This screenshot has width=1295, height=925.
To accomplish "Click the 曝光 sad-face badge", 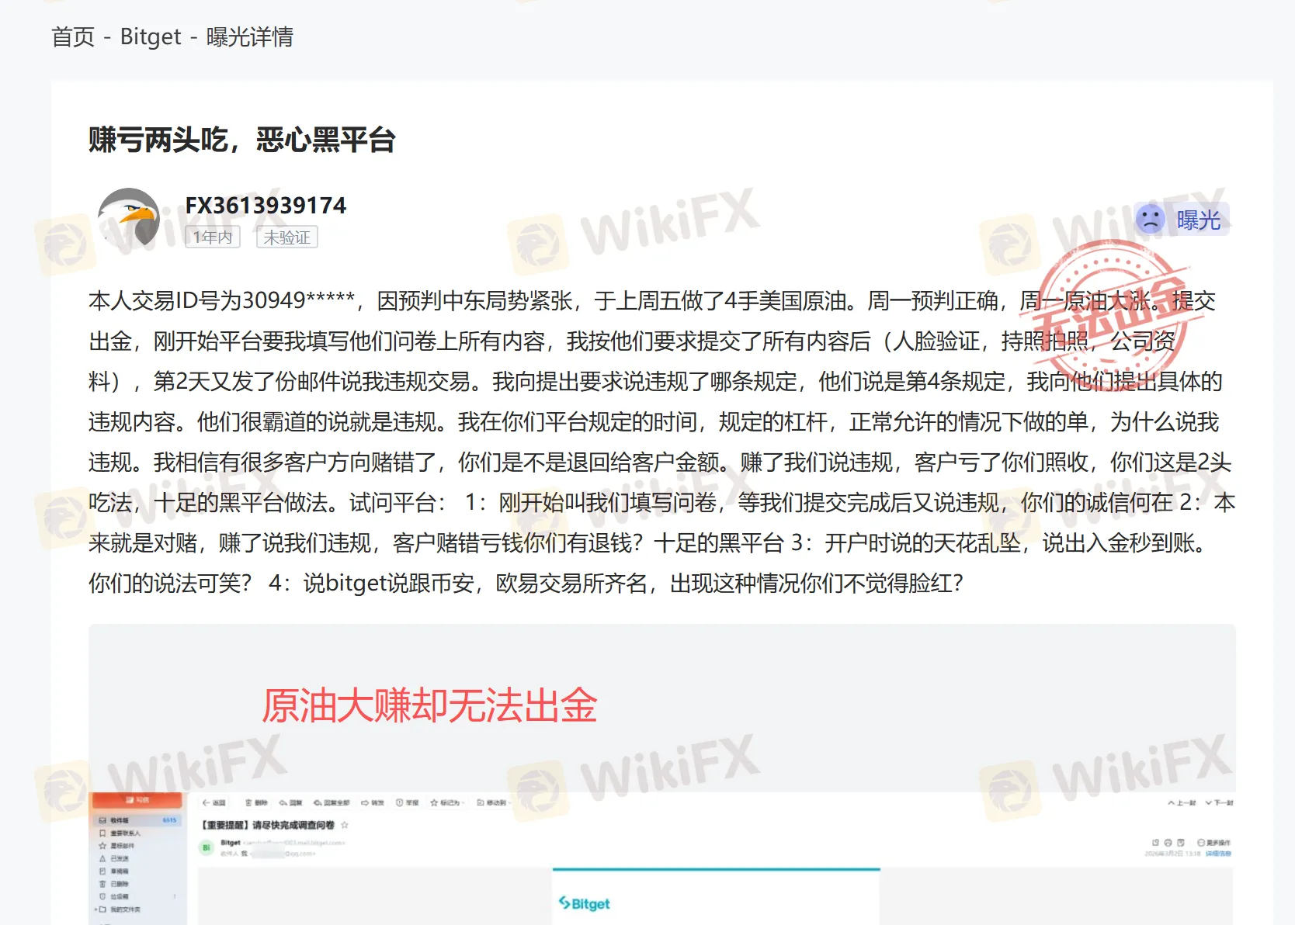I will [1181, 220].
